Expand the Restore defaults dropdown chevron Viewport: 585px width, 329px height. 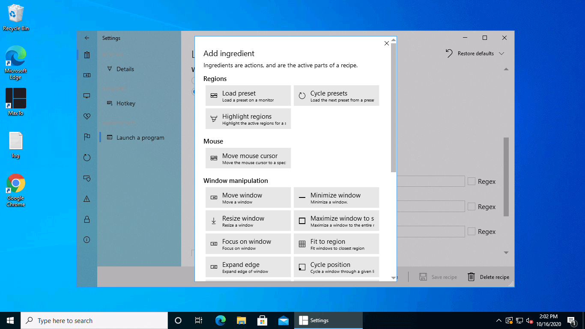(x=501, y=54)
